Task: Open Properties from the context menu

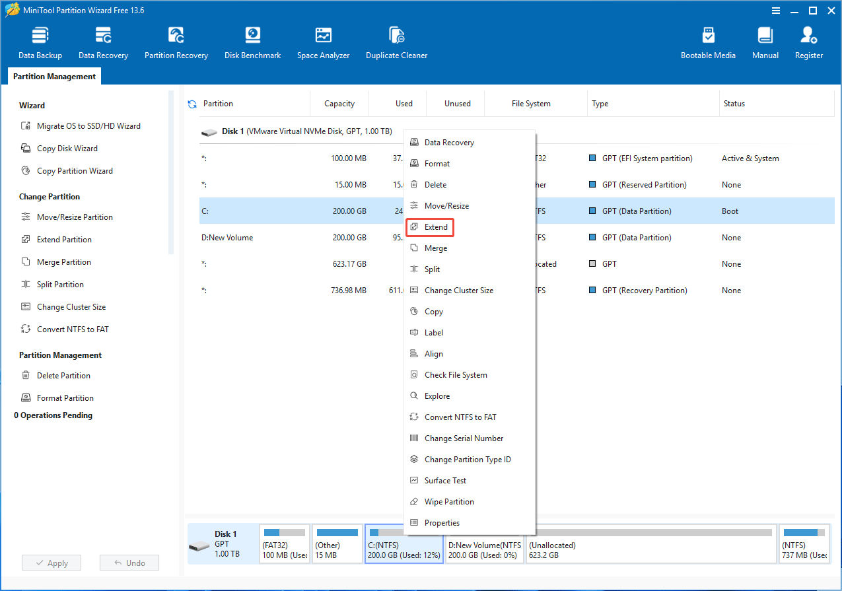Action: [470, 523]
